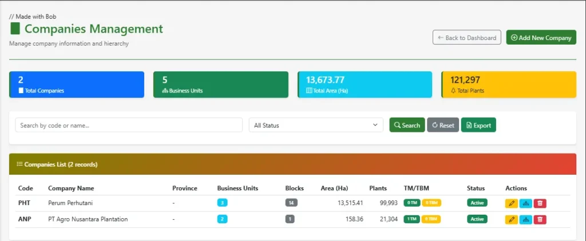The height and width of the screenshot is (241, 586).
Task: Click the Reset button
Action: [443, 125]
